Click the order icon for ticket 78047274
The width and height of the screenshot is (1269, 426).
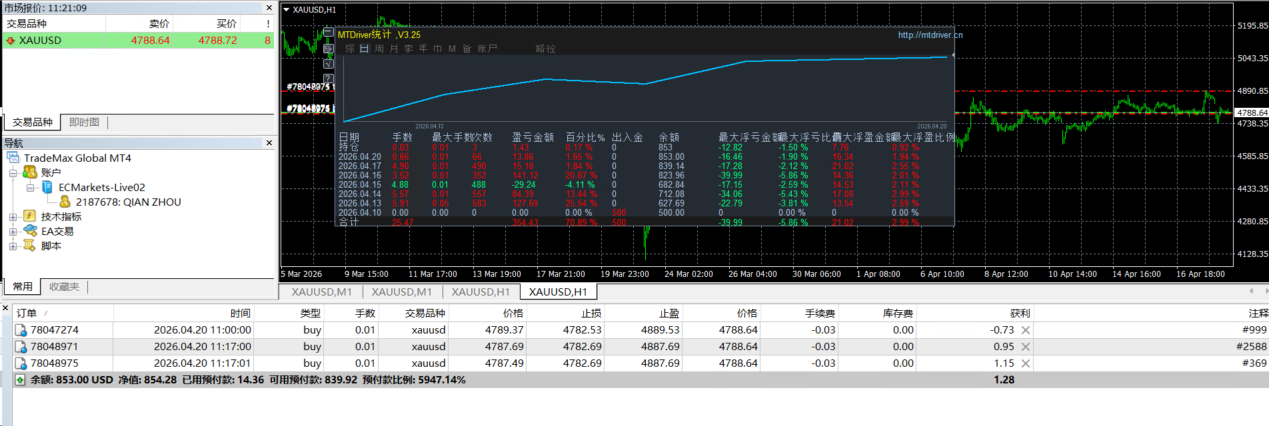(x=21, y=330)
